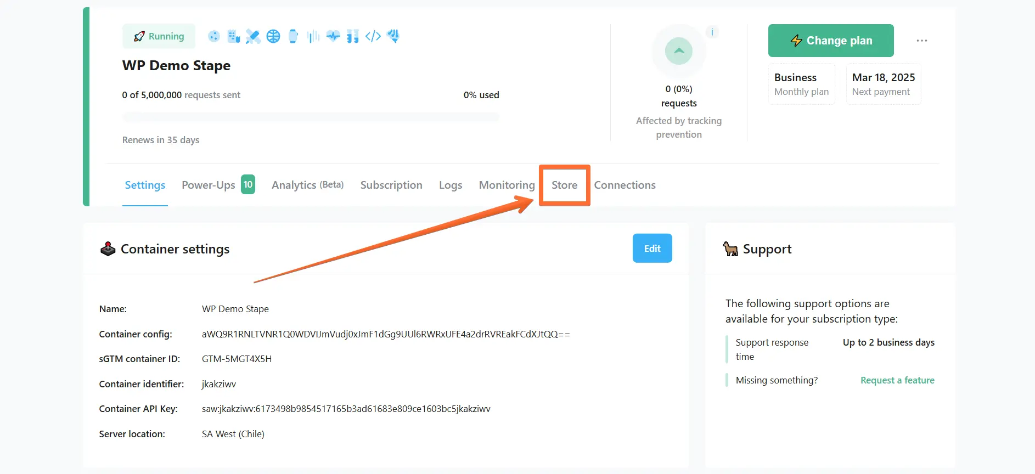
Task: Click Edit in Container settings
Action: (x=652, y=249)
